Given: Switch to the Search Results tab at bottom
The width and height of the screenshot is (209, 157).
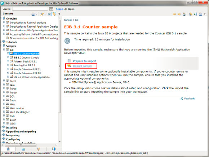Looking at the screenshot, I should (39, 149).
